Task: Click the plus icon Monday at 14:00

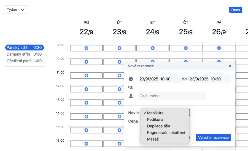Action: [x=86, y=117]
